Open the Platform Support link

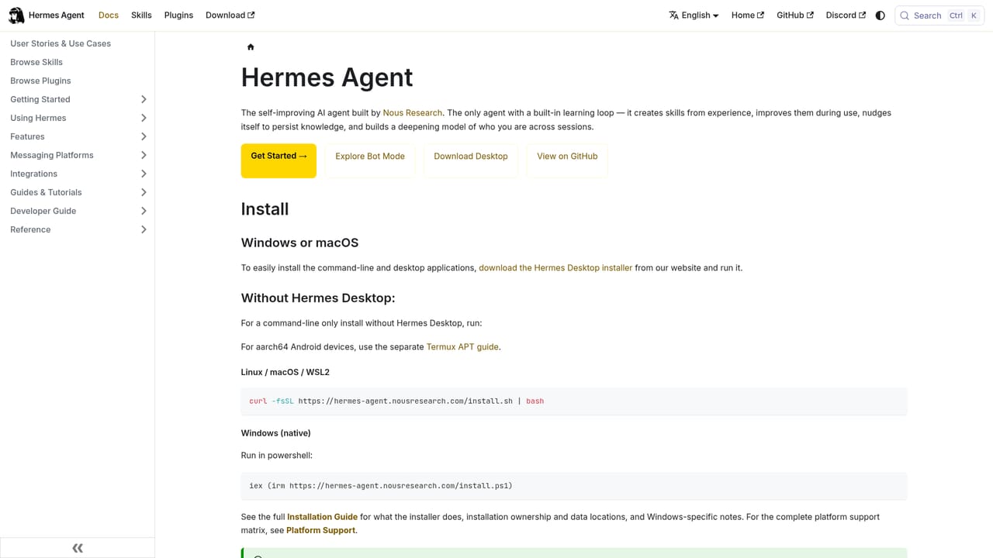(320, 531)
